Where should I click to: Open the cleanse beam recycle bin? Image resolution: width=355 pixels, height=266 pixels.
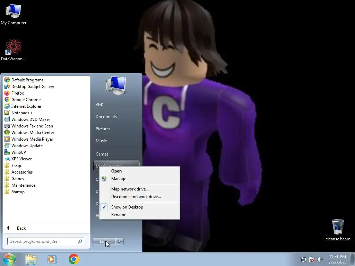pyautogui.click(x=338, y=230)
